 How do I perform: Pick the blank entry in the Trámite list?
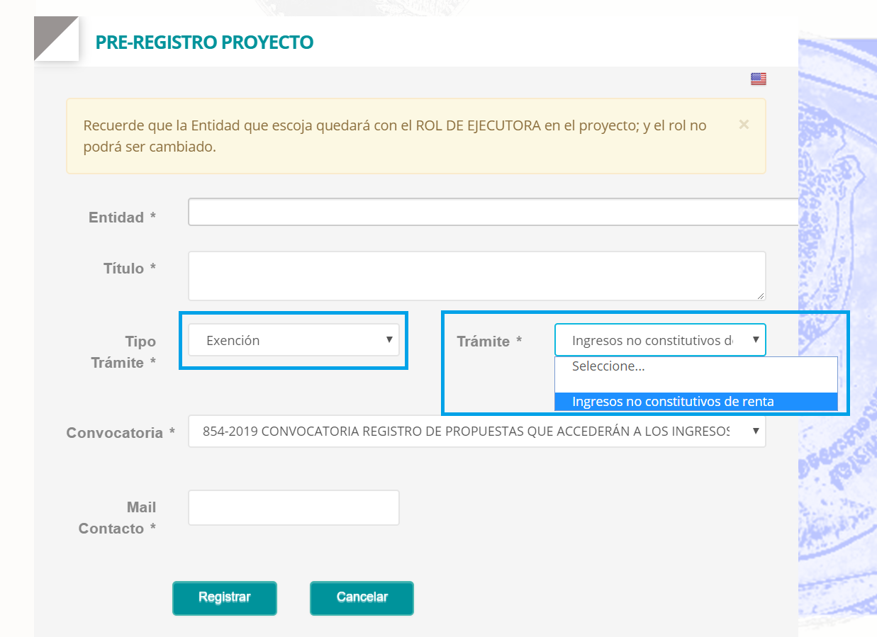pos(696,384)
